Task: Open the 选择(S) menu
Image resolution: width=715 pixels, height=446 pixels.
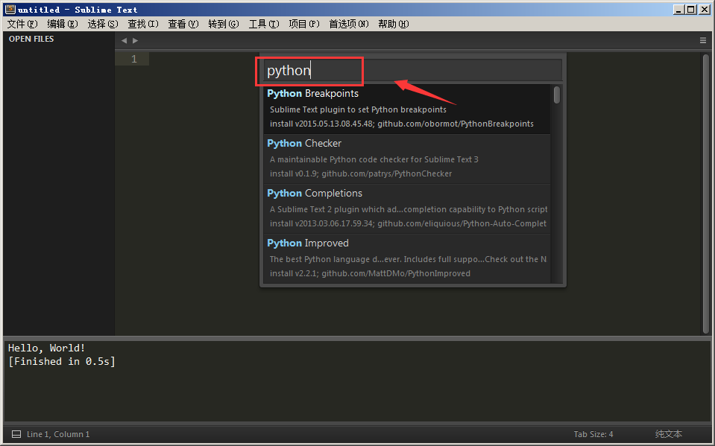Action: coord(103,24)
